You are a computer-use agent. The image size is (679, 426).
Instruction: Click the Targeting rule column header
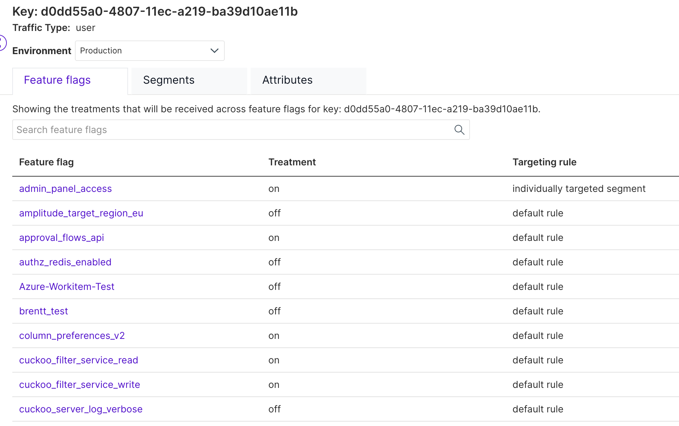pyautogui.click(x=544, y=162)
